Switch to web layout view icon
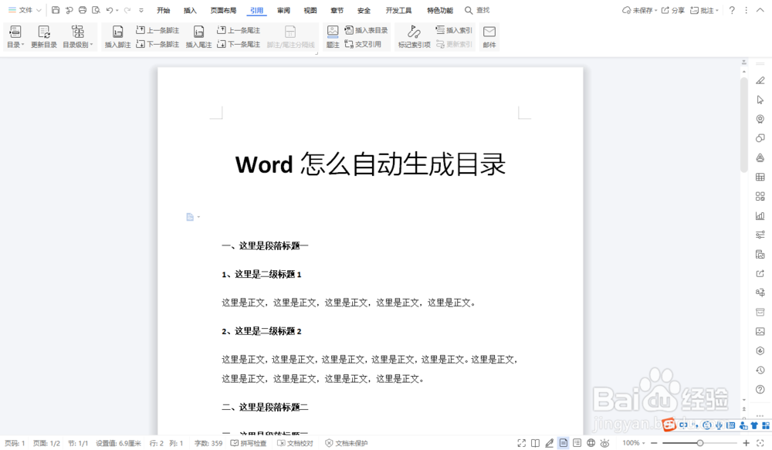 [591, 443]
